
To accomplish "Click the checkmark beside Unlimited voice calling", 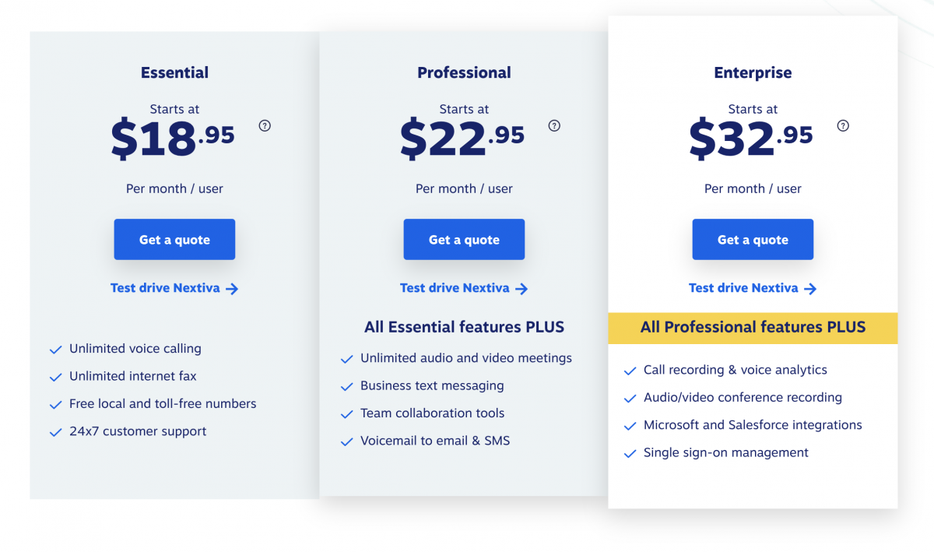I will click(x=55, y=349).
